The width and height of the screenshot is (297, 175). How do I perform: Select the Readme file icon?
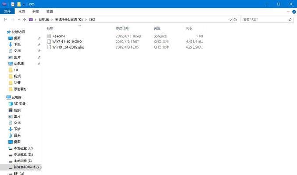pyautogui.click(x=49, y=36)
